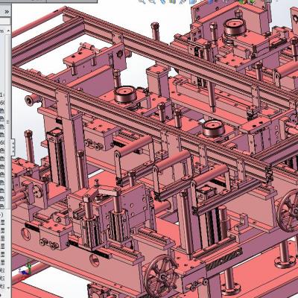The height and width of the screenshot is (298, 298).
Task: Select the Zoom to Area magnifier icon
Action: (152, 1)
